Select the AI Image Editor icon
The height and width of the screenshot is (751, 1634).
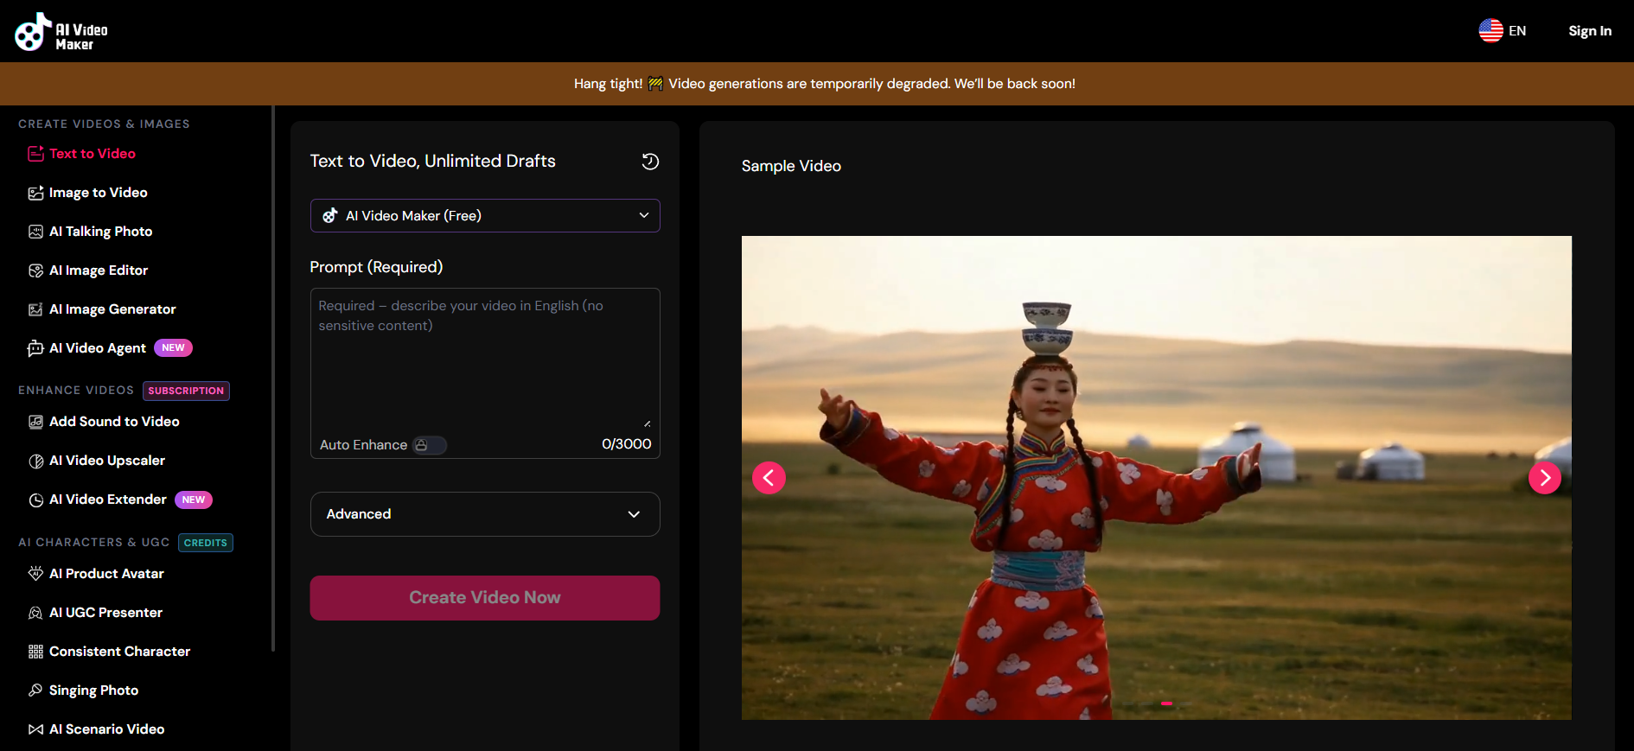[35, 270]
